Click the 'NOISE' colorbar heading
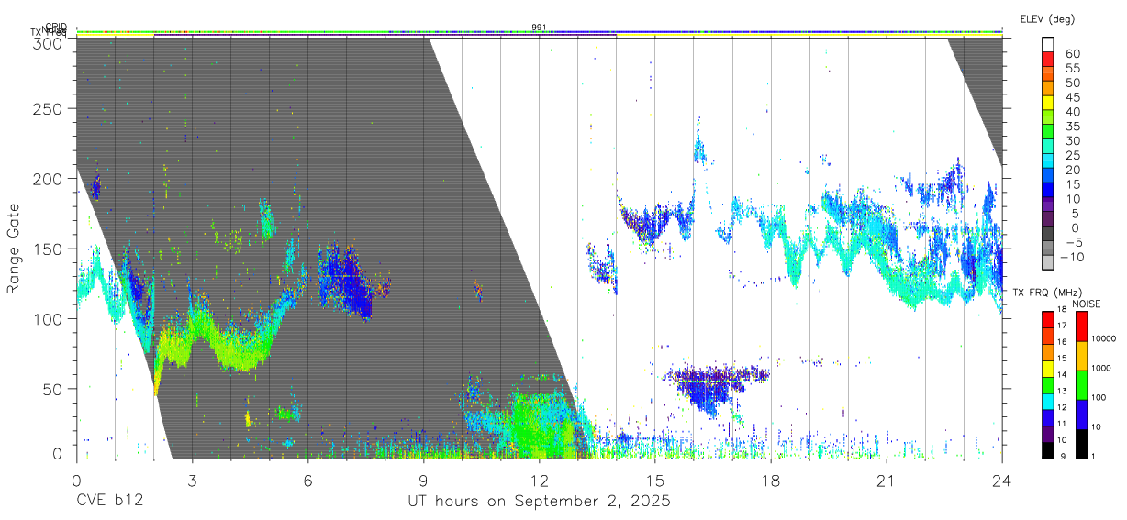 (1087, 304)
